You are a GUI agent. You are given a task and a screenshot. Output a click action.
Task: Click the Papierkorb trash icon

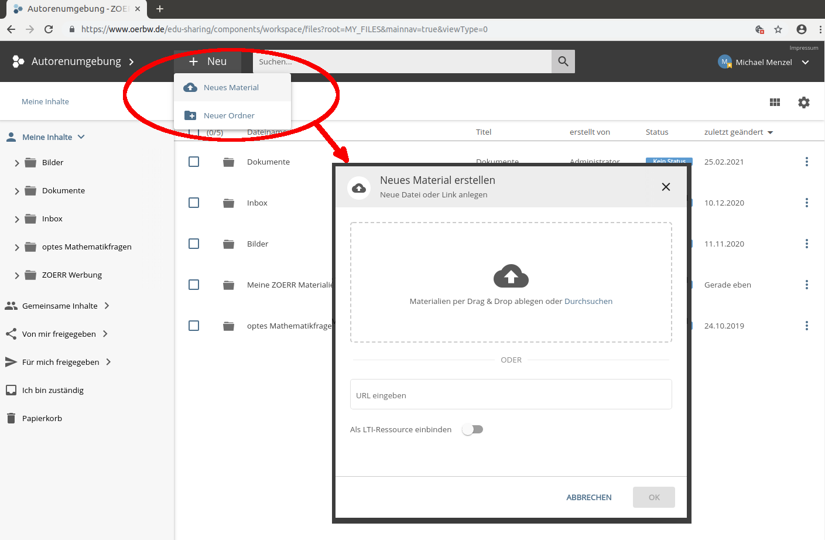click(11, 418)
